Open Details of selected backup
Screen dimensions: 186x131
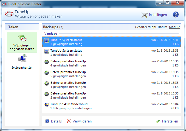click(x=56, y=121)
